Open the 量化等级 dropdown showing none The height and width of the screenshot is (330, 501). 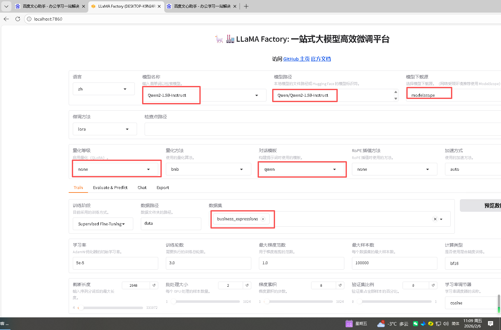tap(116, 169)
